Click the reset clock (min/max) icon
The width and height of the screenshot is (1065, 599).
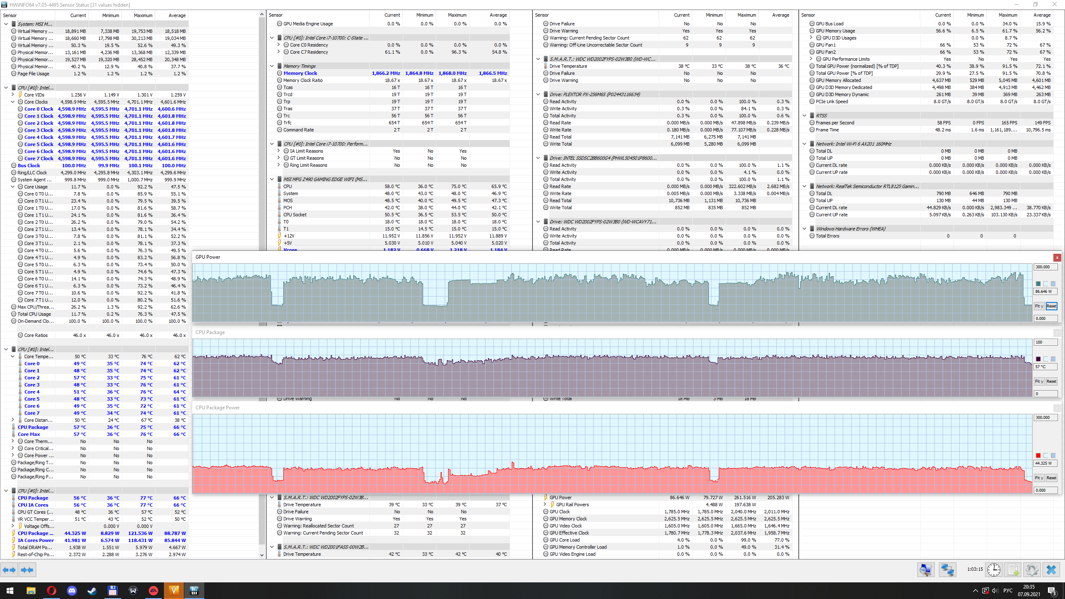(994, 569)
